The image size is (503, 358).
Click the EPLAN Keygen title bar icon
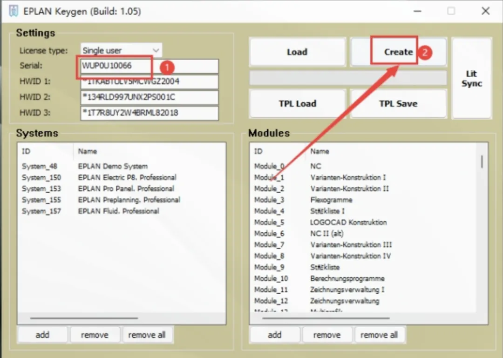14,11
